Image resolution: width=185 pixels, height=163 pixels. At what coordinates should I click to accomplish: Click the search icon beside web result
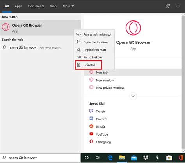point(4,47)
